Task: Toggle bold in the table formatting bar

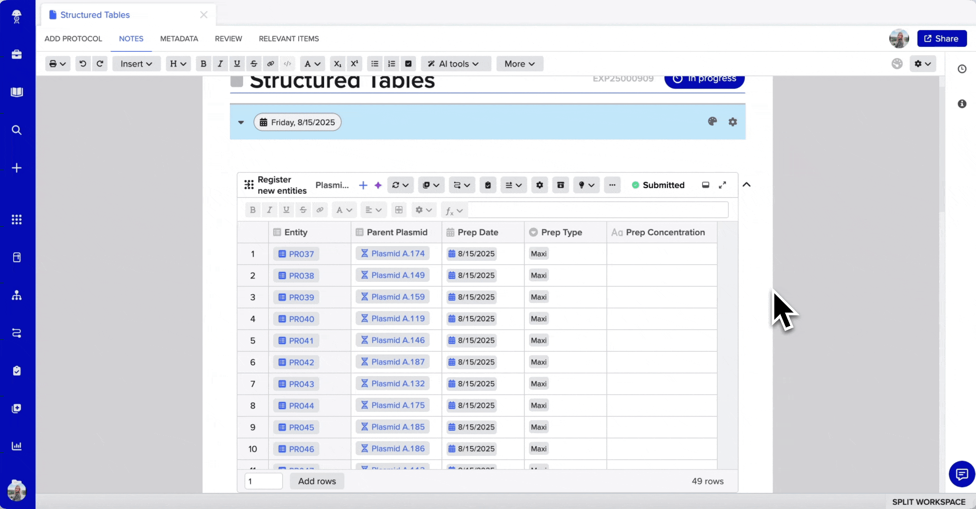Action: tap(252, 210)
